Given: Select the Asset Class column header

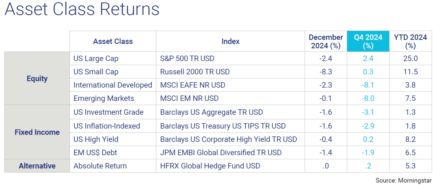Looking at the screenshot, I should 113,41.
